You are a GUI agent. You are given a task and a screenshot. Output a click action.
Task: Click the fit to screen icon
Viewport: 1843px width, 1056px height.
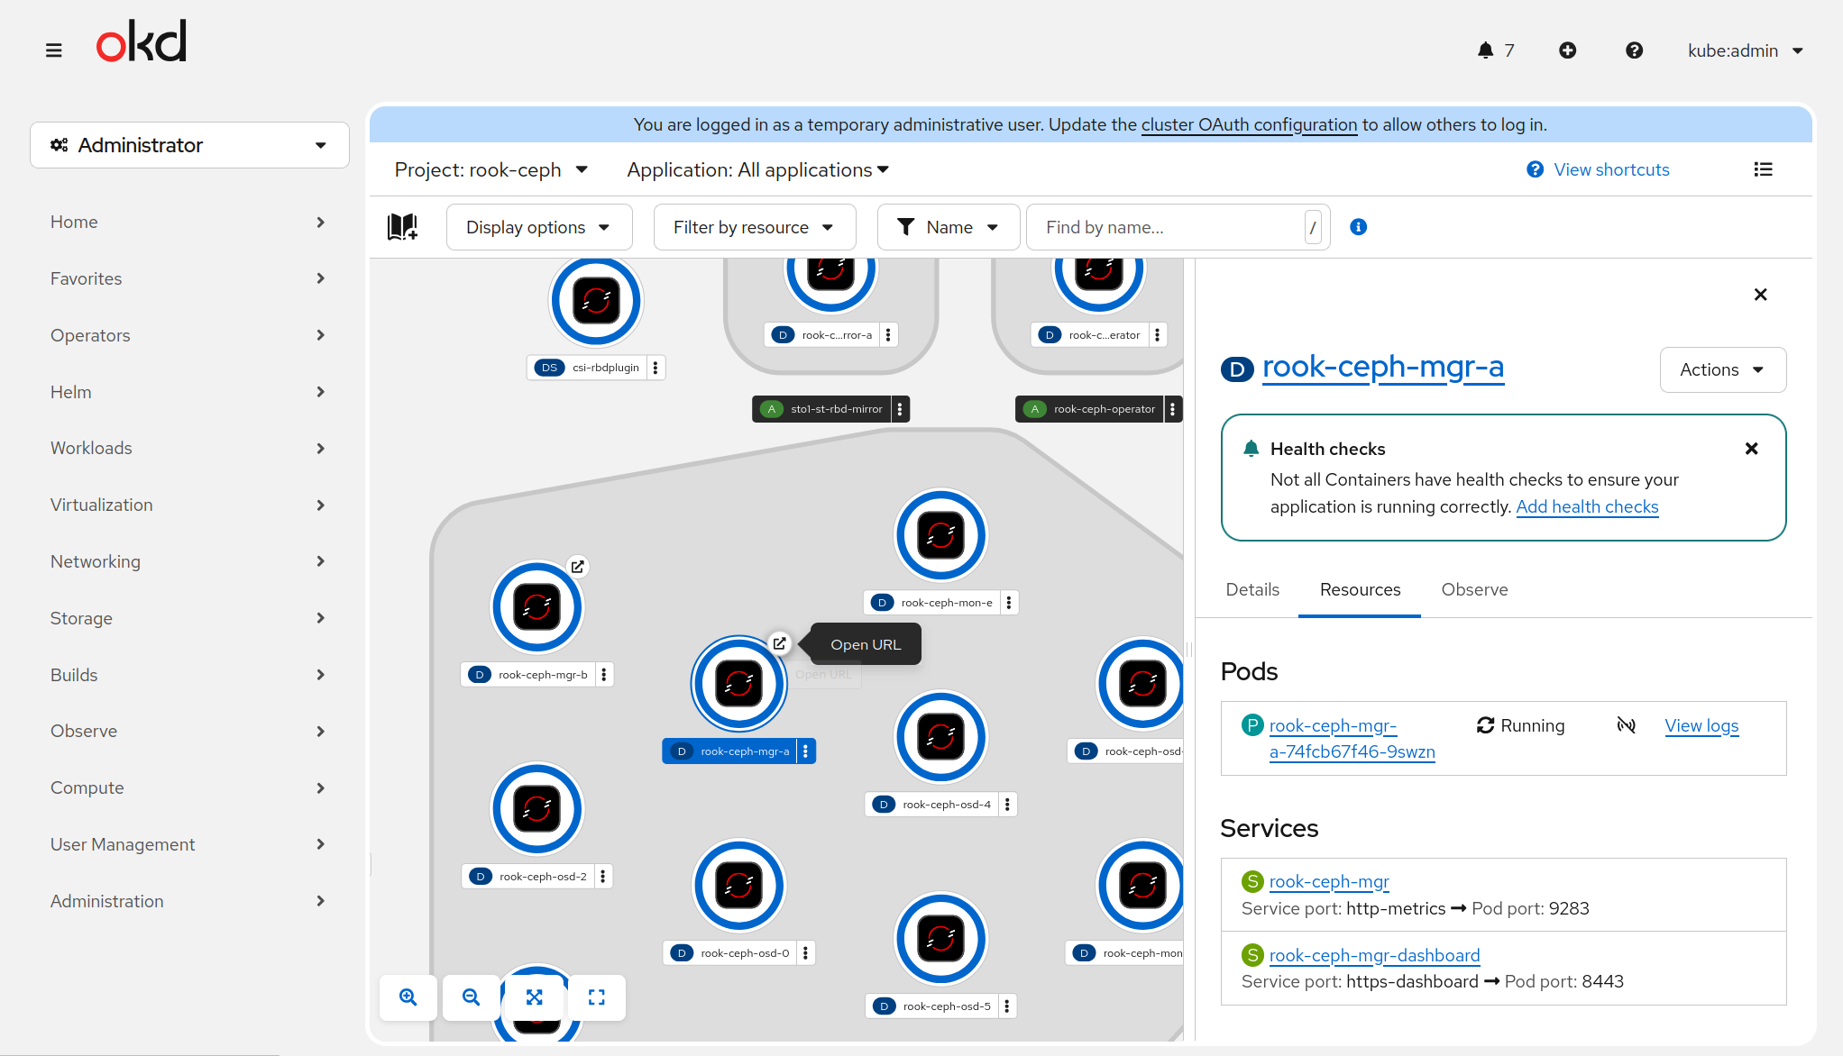(x=535, y=997)
